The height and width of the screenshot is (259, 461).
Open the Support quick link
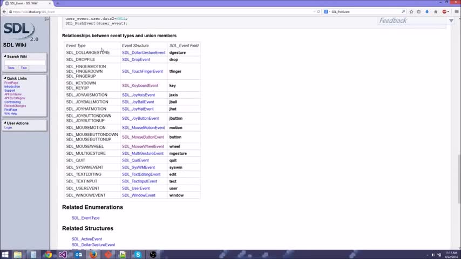tap(10, 91)
